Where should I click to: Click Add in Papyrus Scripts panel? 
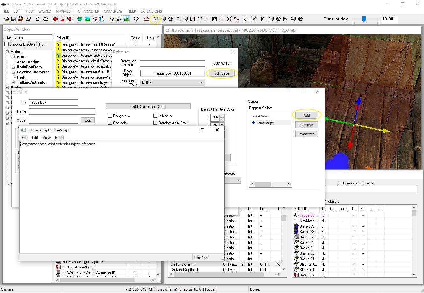point(307,115)
